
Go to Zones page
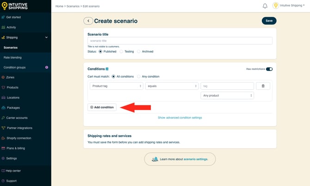pos(10,77)
